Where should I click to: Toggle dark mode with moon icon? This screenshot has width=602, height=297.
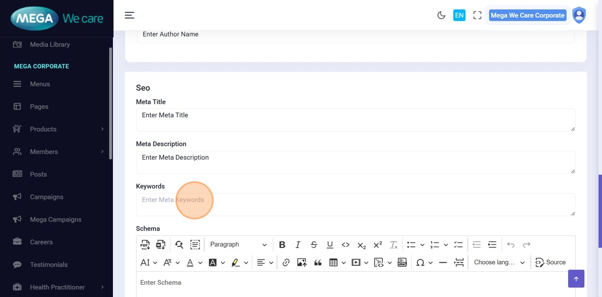(441, 16)
